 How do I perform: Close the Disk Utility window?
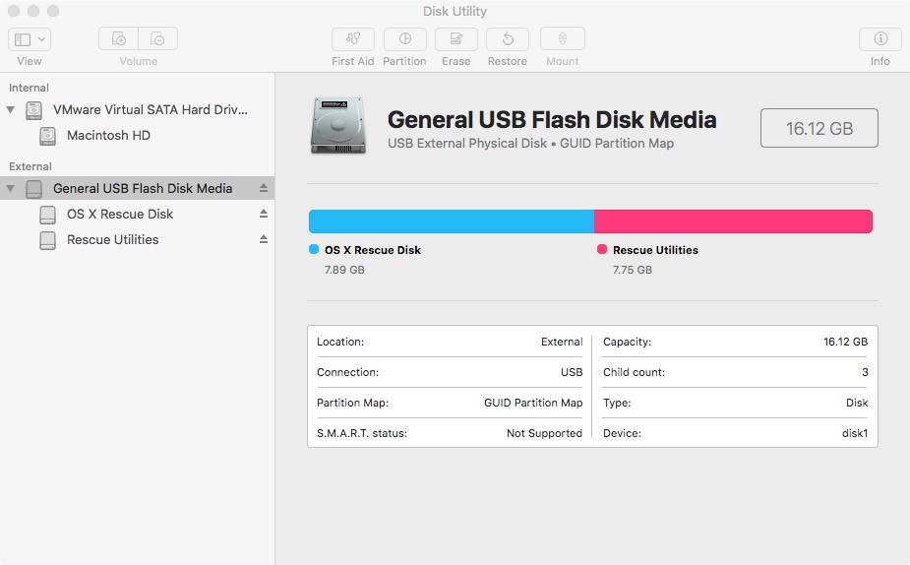tap(14, 11)
